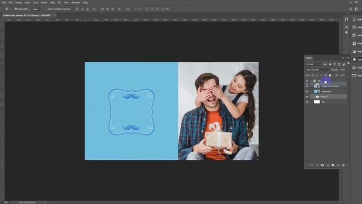
Task: Select the Layers panel tab
Action: click(x=308, y=58)
